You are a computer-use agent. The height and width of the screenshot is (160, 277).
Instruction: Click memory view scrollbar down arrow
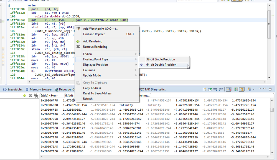tap(272, 153)
